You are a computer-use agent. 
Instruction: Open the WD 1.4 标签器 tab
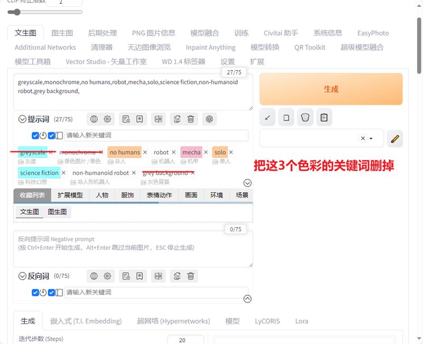coord(183,61)
